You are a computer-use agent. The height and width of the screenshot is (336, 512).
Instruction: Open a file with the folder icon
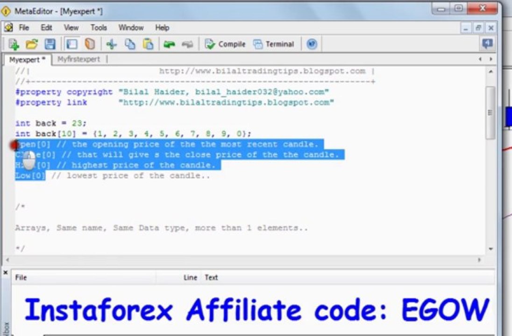click(x=32, y=44)
